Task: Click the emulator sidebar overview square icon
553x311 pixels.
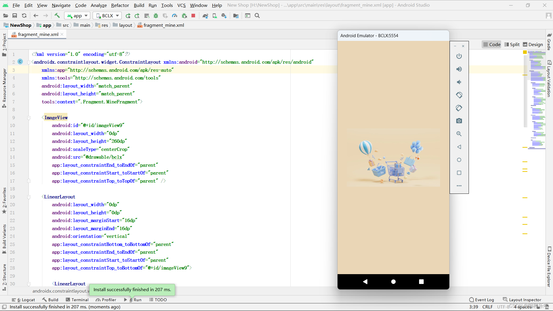Action: point(459,173)
